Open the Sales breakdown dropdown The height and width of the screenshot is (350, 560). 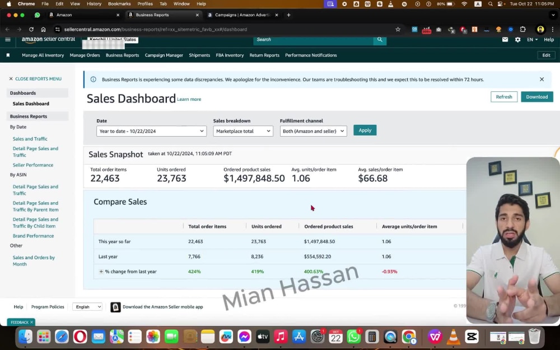pyautogui.click(x=243, y=131)
